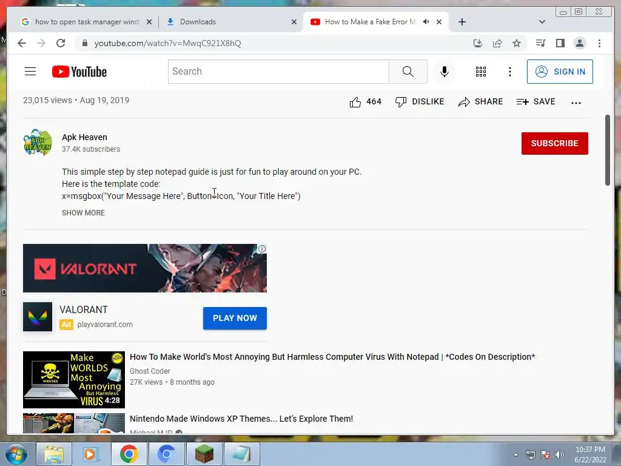This screenshot has height=466, width=621.
Task: Open Chrome profile avatar
Action: pos(579,43)
